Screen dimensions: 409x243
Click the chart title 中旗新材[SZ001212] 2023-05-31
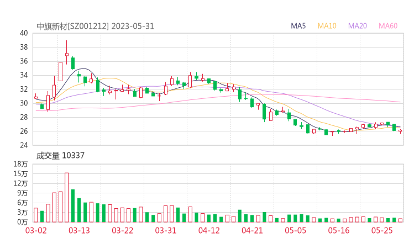click(95, 27)
